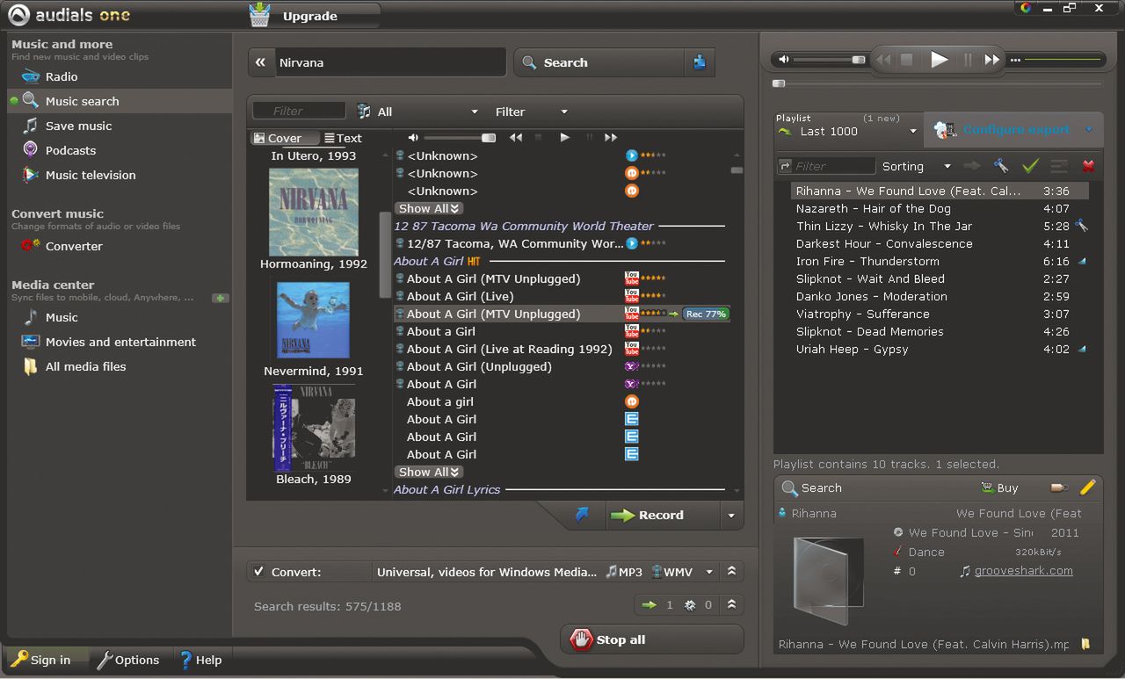The image size is (1125, 679).
Task: Open the All media type dropdown
Action: pyautogui.click(x=418, y=112)
